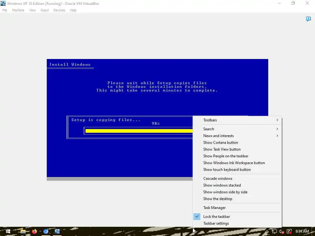Open the Devices menu
315x236 pixels.
point(59,10)
